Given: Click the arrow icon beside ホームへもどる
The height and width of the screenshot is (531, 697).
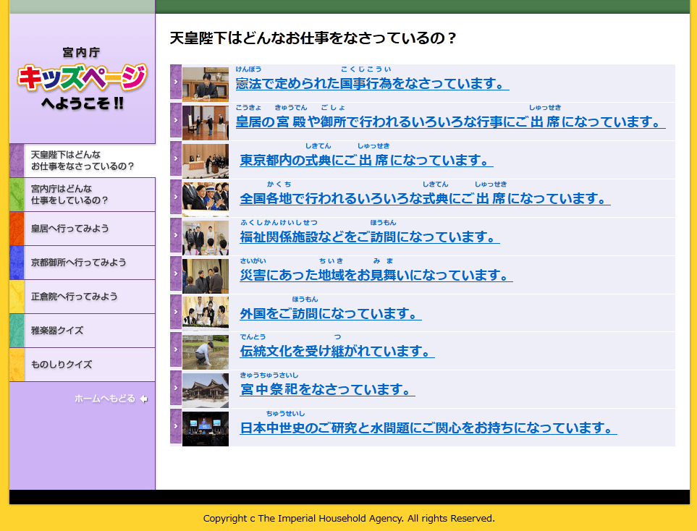Looking at the screenshot, I should click(x=143, y=399).
